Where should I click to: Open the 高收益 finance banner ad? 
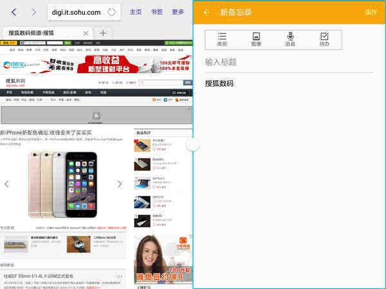point(96,64)
